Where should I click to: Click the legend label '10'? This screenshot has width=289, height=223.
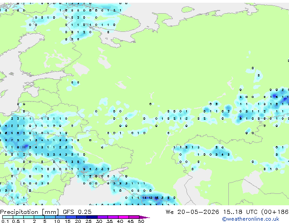click(x=57, y=221)
